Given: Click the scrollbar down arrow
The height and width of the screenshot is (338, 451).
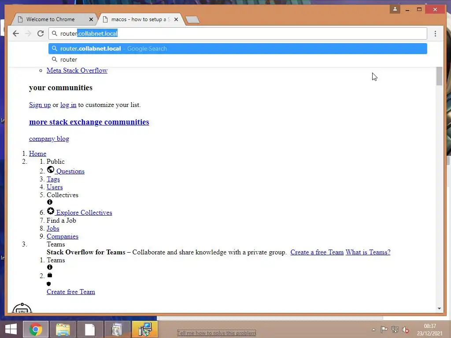Looking at the screenshot, I should point(439,309).
